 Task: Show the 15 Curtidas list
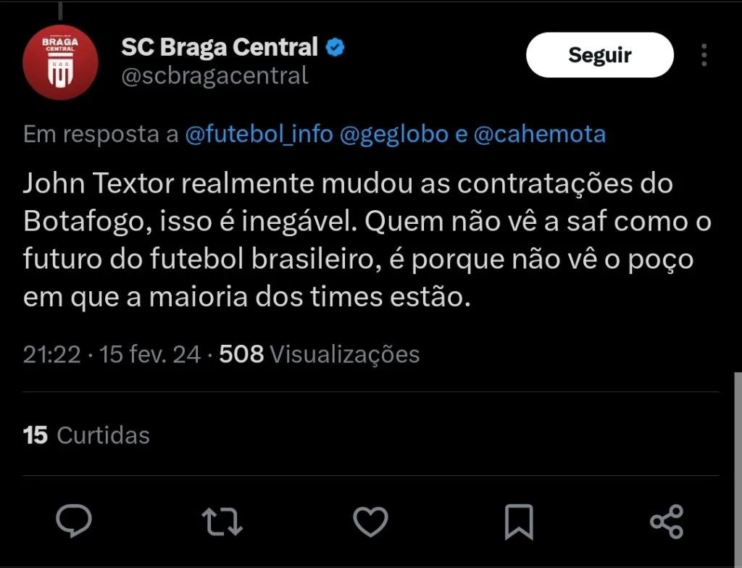click(87, 435)
